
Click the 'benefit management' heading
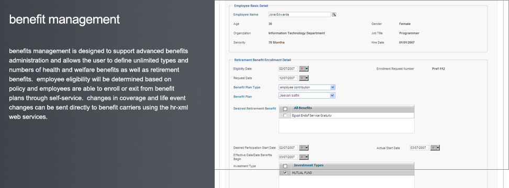pos(64,19)
